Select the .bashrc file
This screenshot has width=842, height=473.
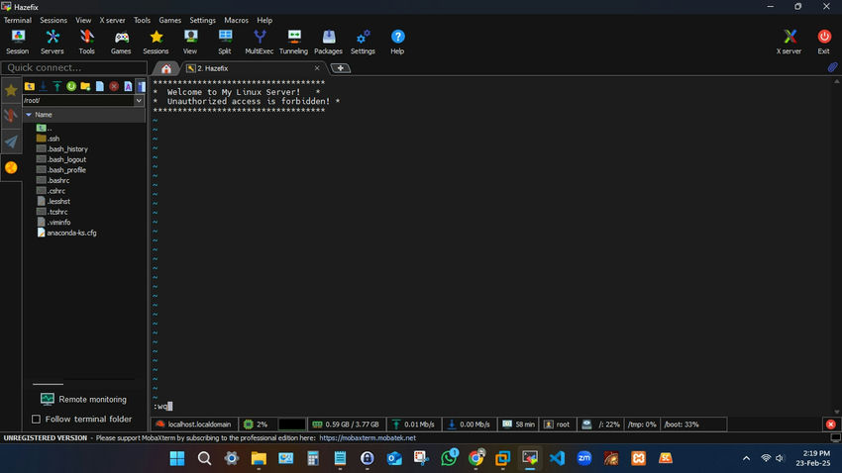tap(53, 181)
